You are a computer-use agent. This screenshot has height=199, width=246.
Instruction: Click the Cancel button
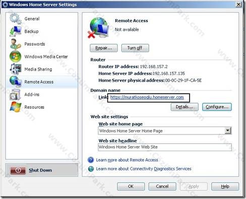(x=162, y=186)
